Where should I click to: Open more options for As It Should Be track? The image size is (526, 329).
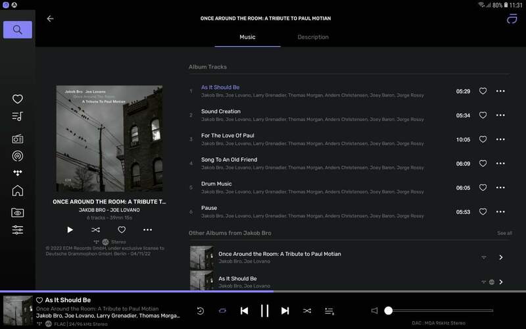[x=500, y=91]
